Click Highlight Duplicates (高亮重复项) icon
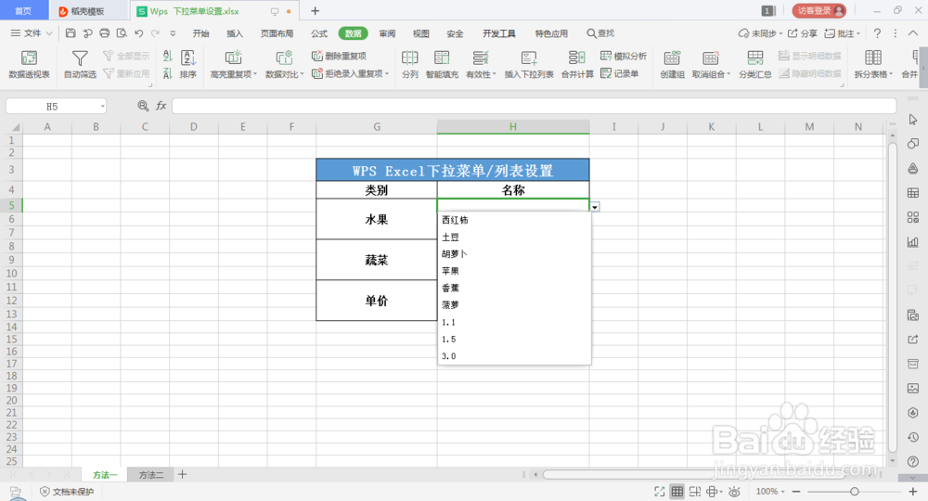This screenshot has width=928, height=501. 233,58
